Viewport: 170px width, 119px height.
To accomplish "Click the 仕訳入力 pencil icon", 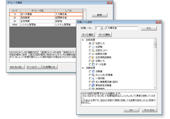I will click(x=93, y=43).
